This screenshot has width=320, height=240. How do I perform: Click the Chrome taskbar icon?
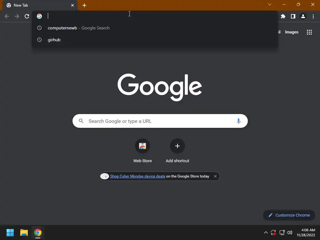click(37, 232)
